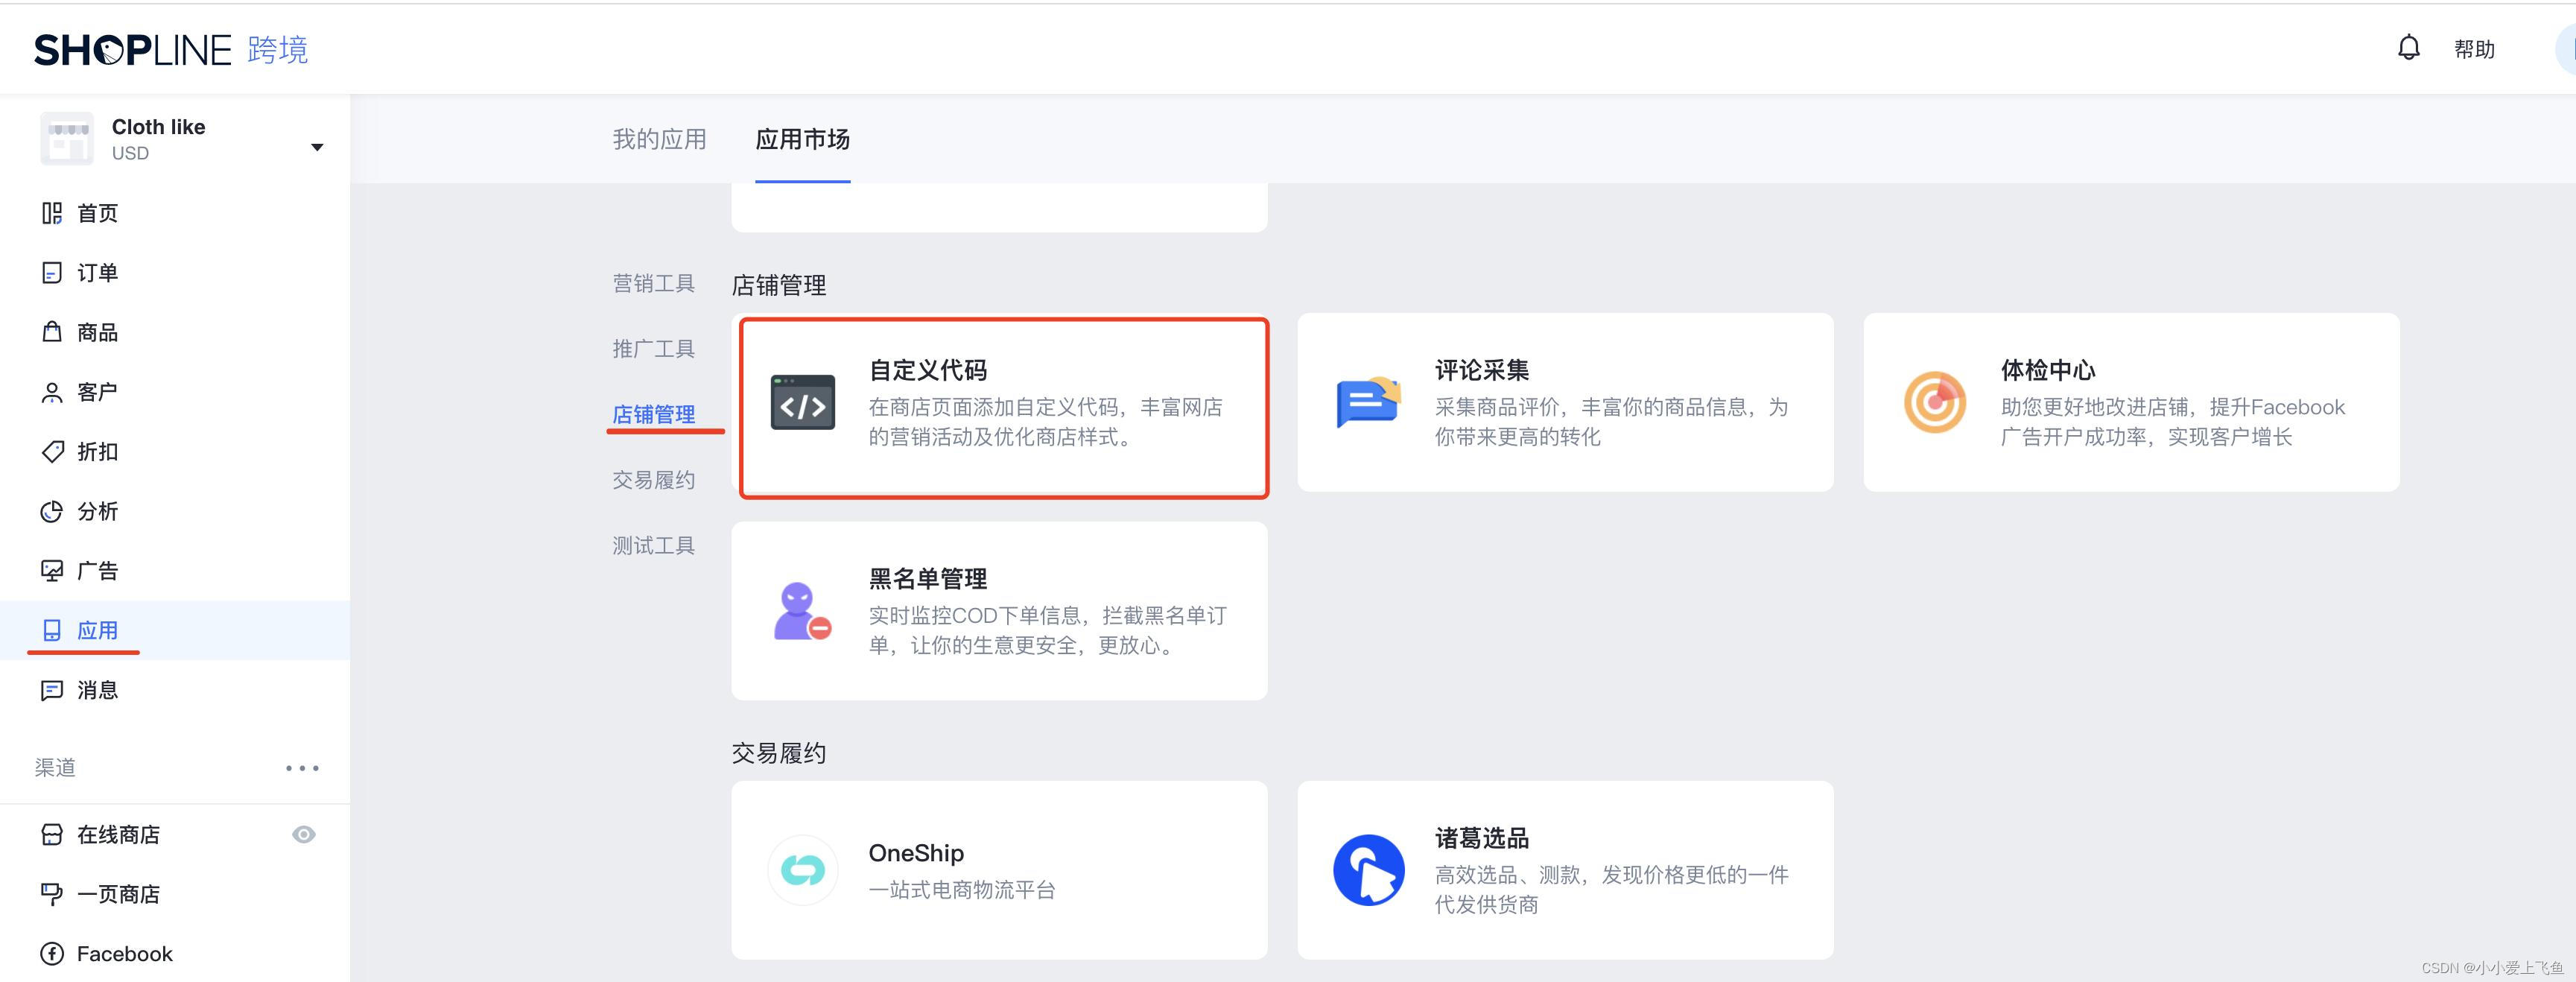
Task: Click the OneShip logo icon
Action: [802, 870]
